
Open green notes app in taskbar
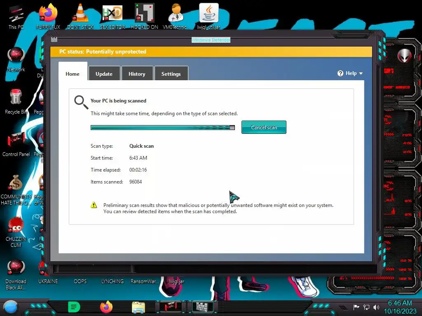[74, 307]
